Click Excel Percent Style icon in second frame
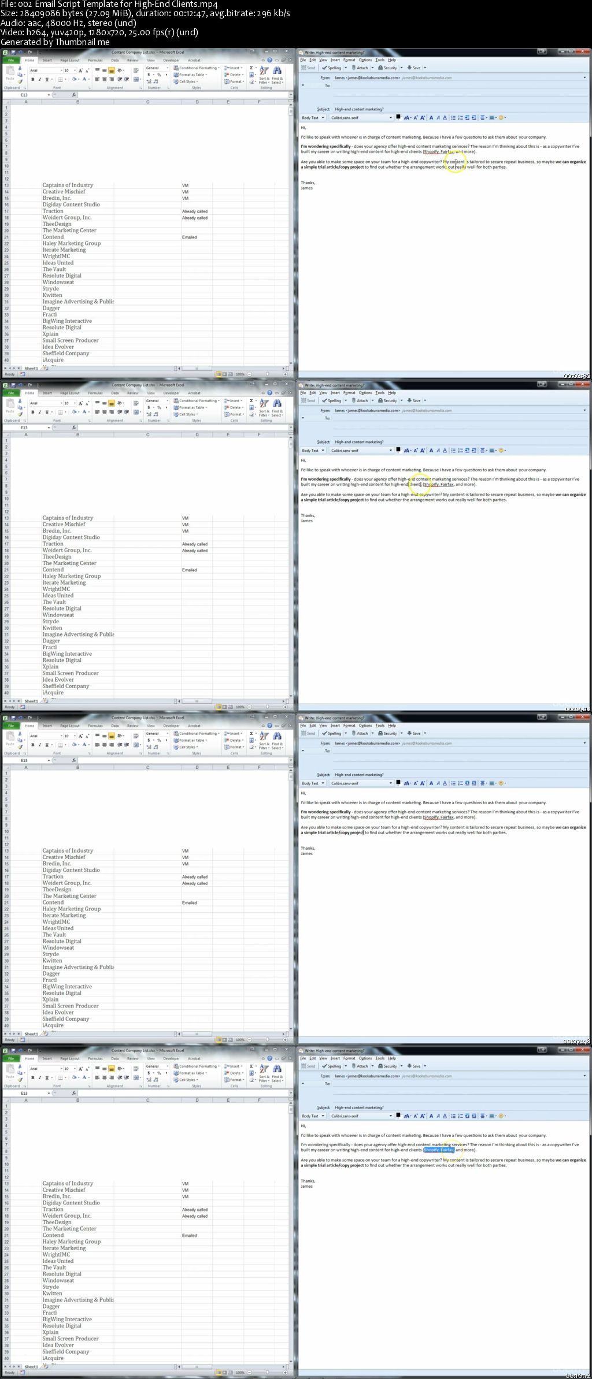This screenshot has width=592, height=1379. coord(160,408)
